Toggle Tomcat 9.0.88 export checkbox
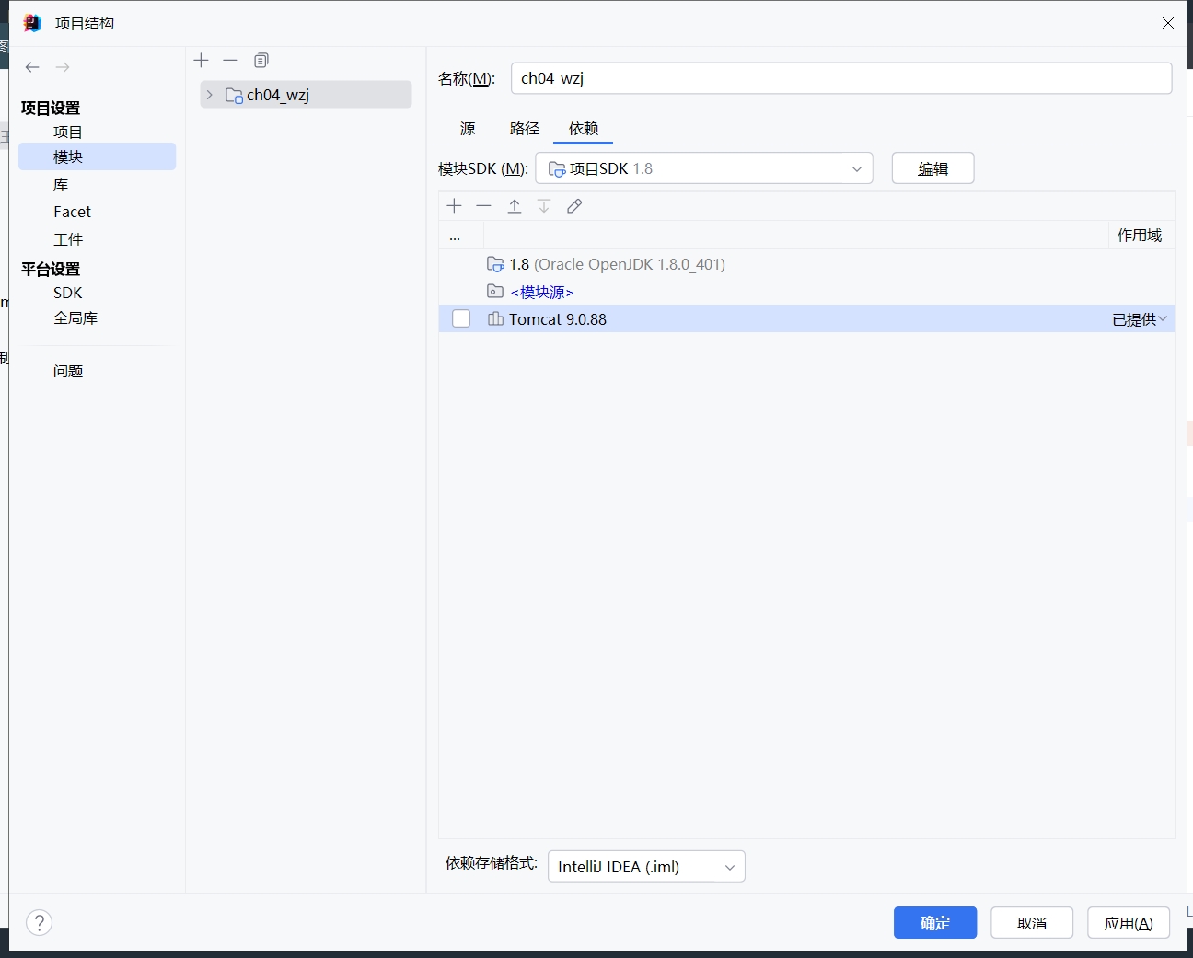Image resolution: width=1193 pixels, height=958 pixels. [461, 319]
